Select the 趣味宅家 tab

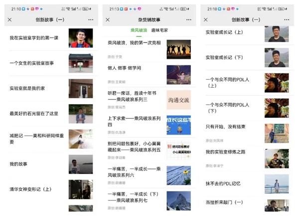click(159, 30)
